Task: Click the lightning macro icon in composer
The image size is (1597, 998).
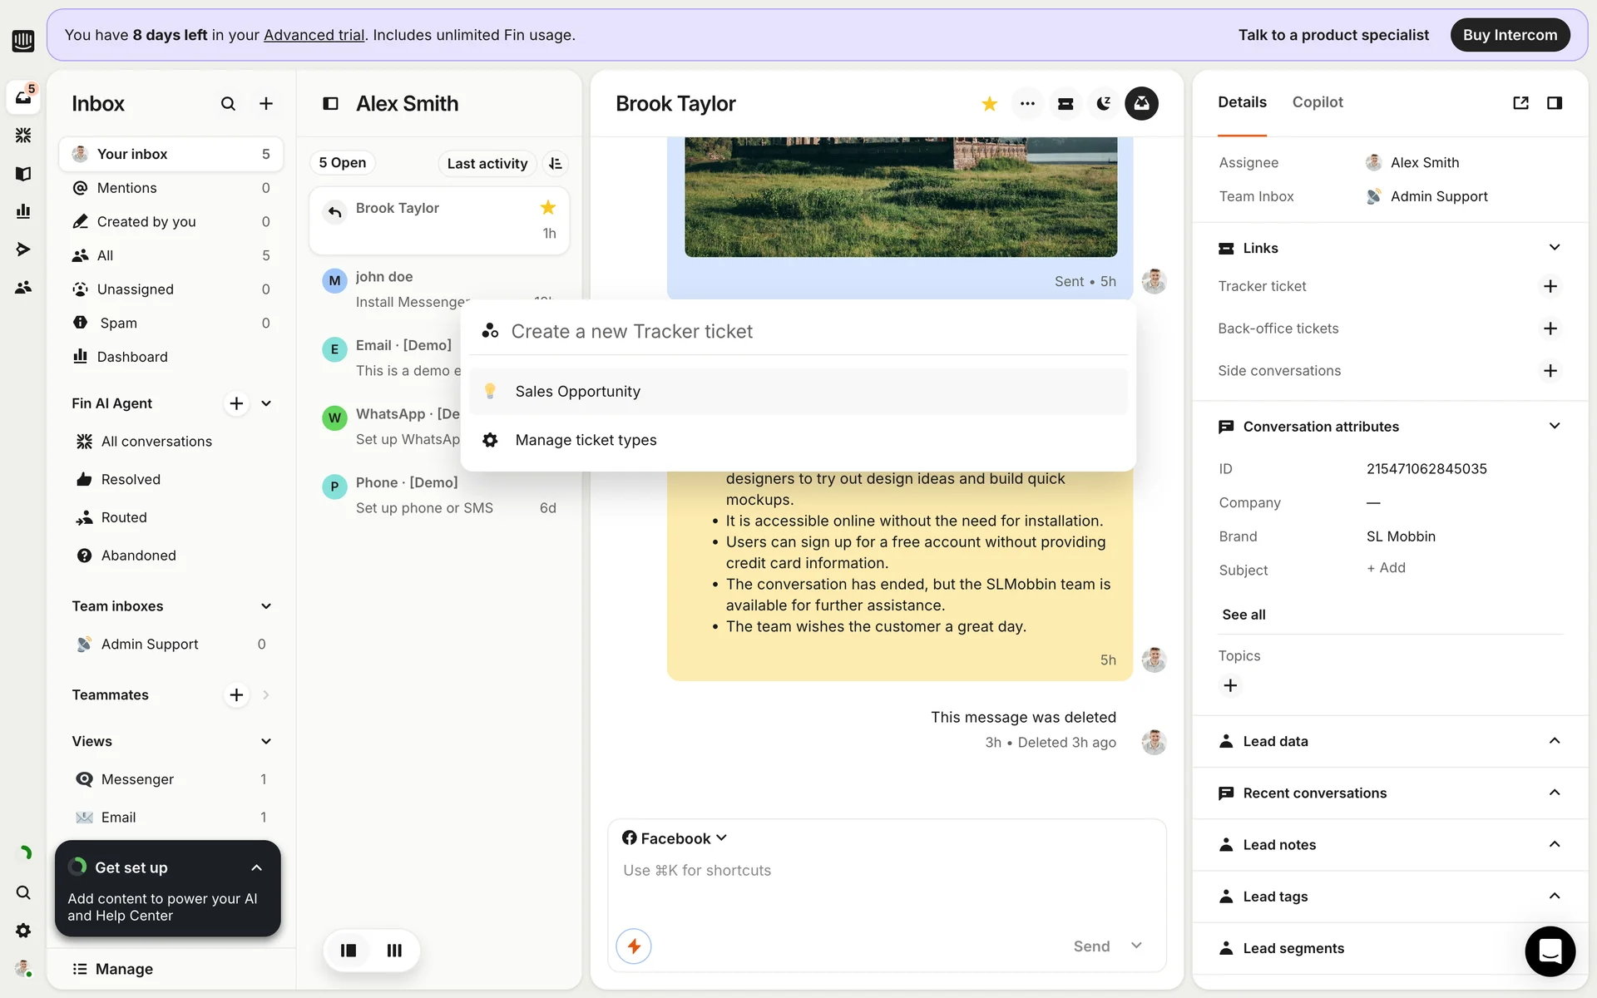Action: pyautogui.click(x=634, y=946)
